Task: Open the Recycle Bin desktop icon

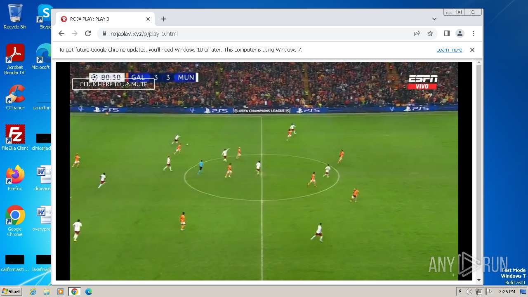Action: (15, 16)
